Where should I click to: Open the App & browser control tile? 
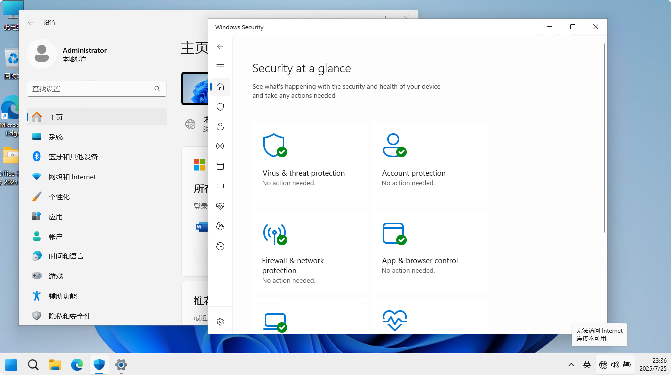tap(430, 252)
